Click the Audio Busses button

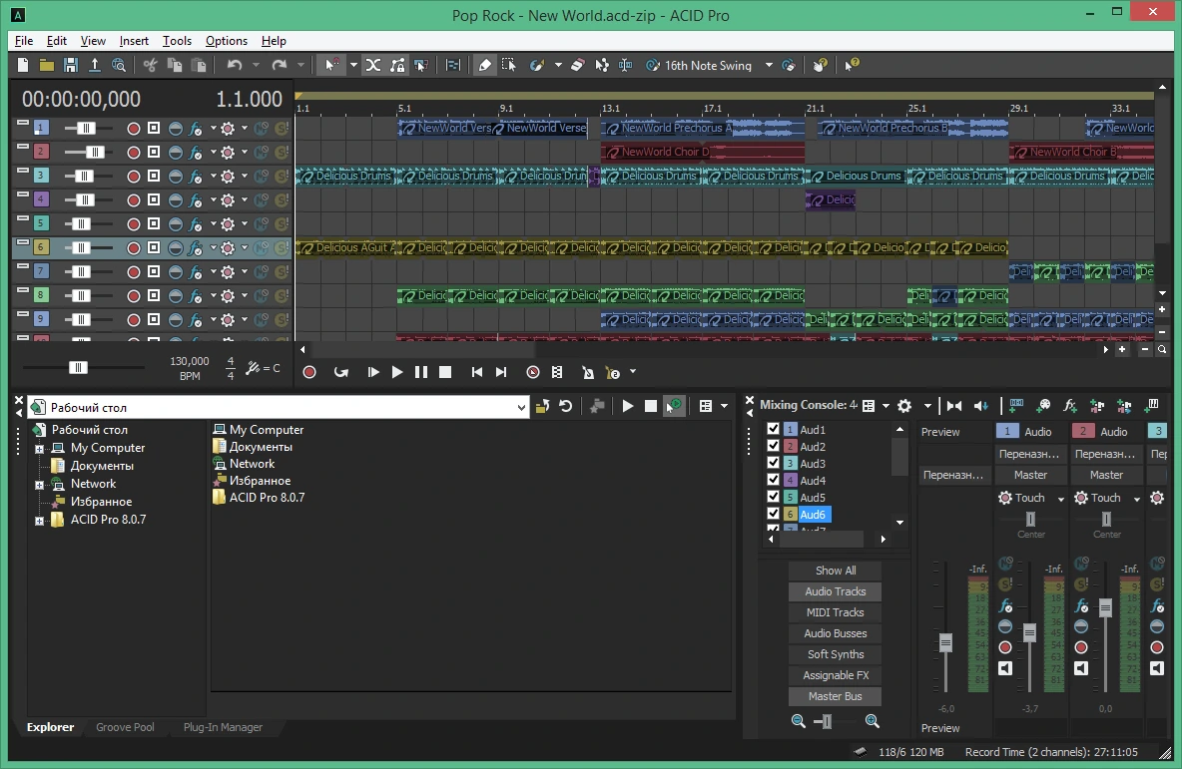click(x=836, y=633)
